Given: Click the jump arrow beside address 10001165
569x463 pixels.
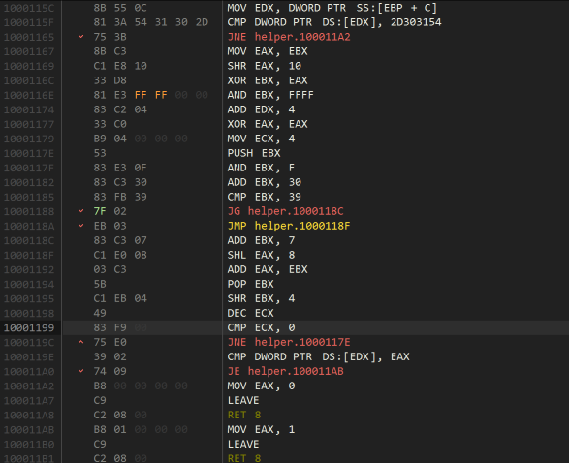Looking at the screenshot, I should click(x=80, y=37).
